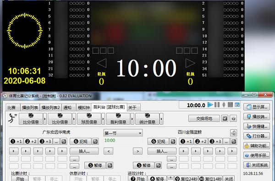Click the 关闭系统 sidebar button
Viewport: 275px width, 181px height.
click(257, 165)
